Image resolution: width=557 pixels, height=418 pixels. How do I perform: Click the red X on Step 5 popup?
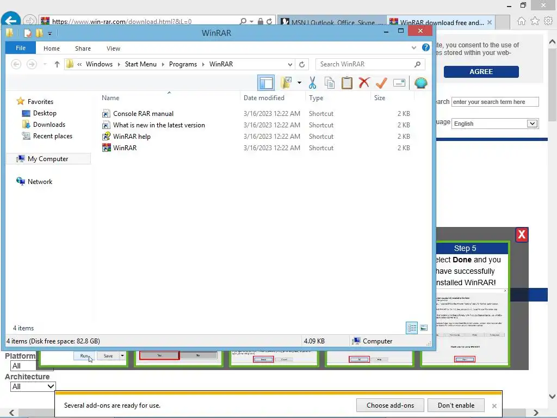[522, 235]
